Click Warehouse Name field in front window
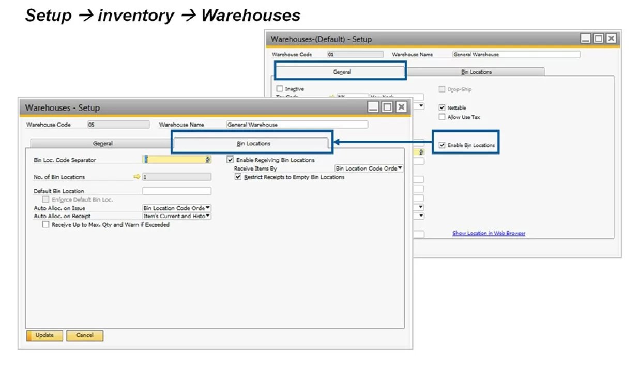This screenshot has width=639, height=369. [x=297, y=125]
